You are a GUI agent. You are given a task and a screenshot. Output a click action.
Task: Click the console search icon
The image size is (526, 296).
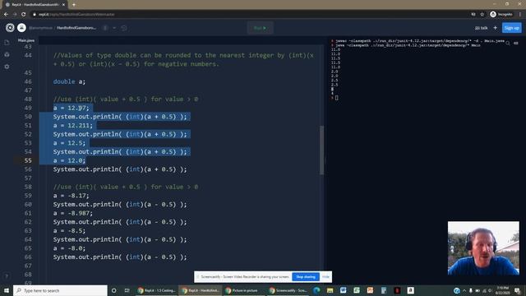tap(508, 43)
